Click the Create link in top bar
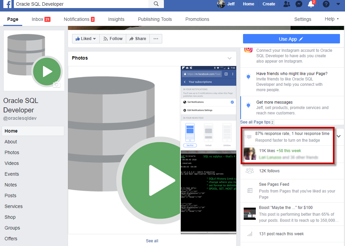 [269, 4]
